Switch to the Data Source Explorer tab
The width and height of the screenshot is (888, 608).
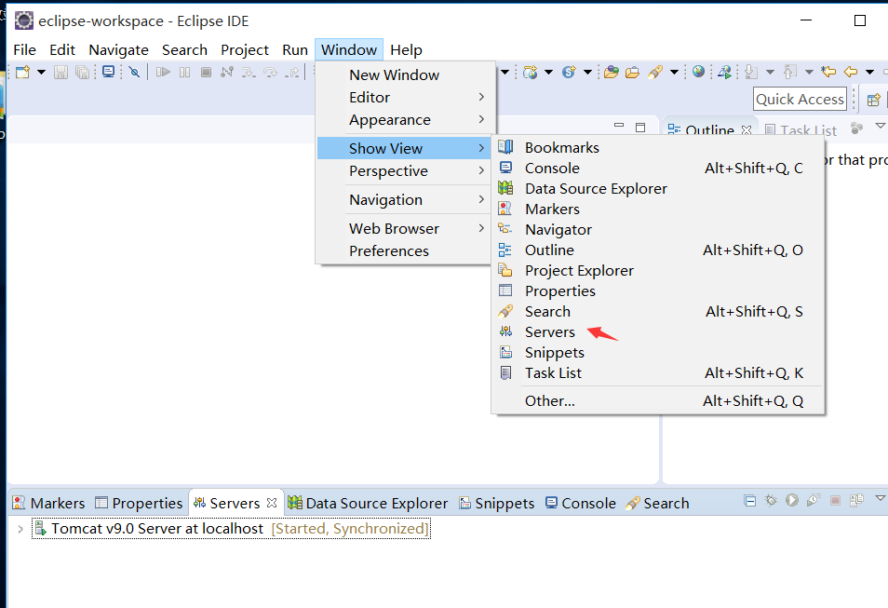tap(368, 503)
